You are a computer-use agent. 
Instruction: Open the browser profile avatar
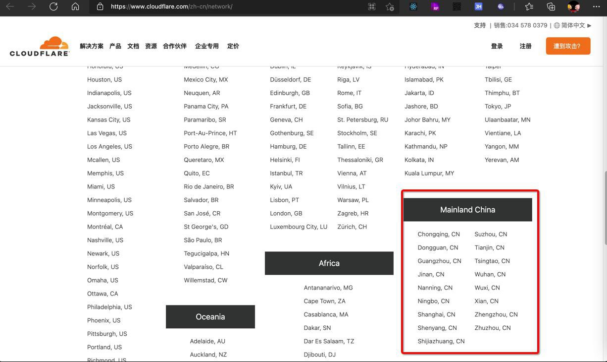(x=573, y=6)
